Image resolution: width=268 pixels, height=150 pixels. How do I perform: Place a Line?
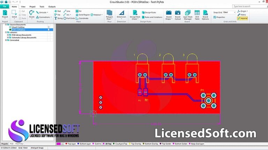[67, 11]
